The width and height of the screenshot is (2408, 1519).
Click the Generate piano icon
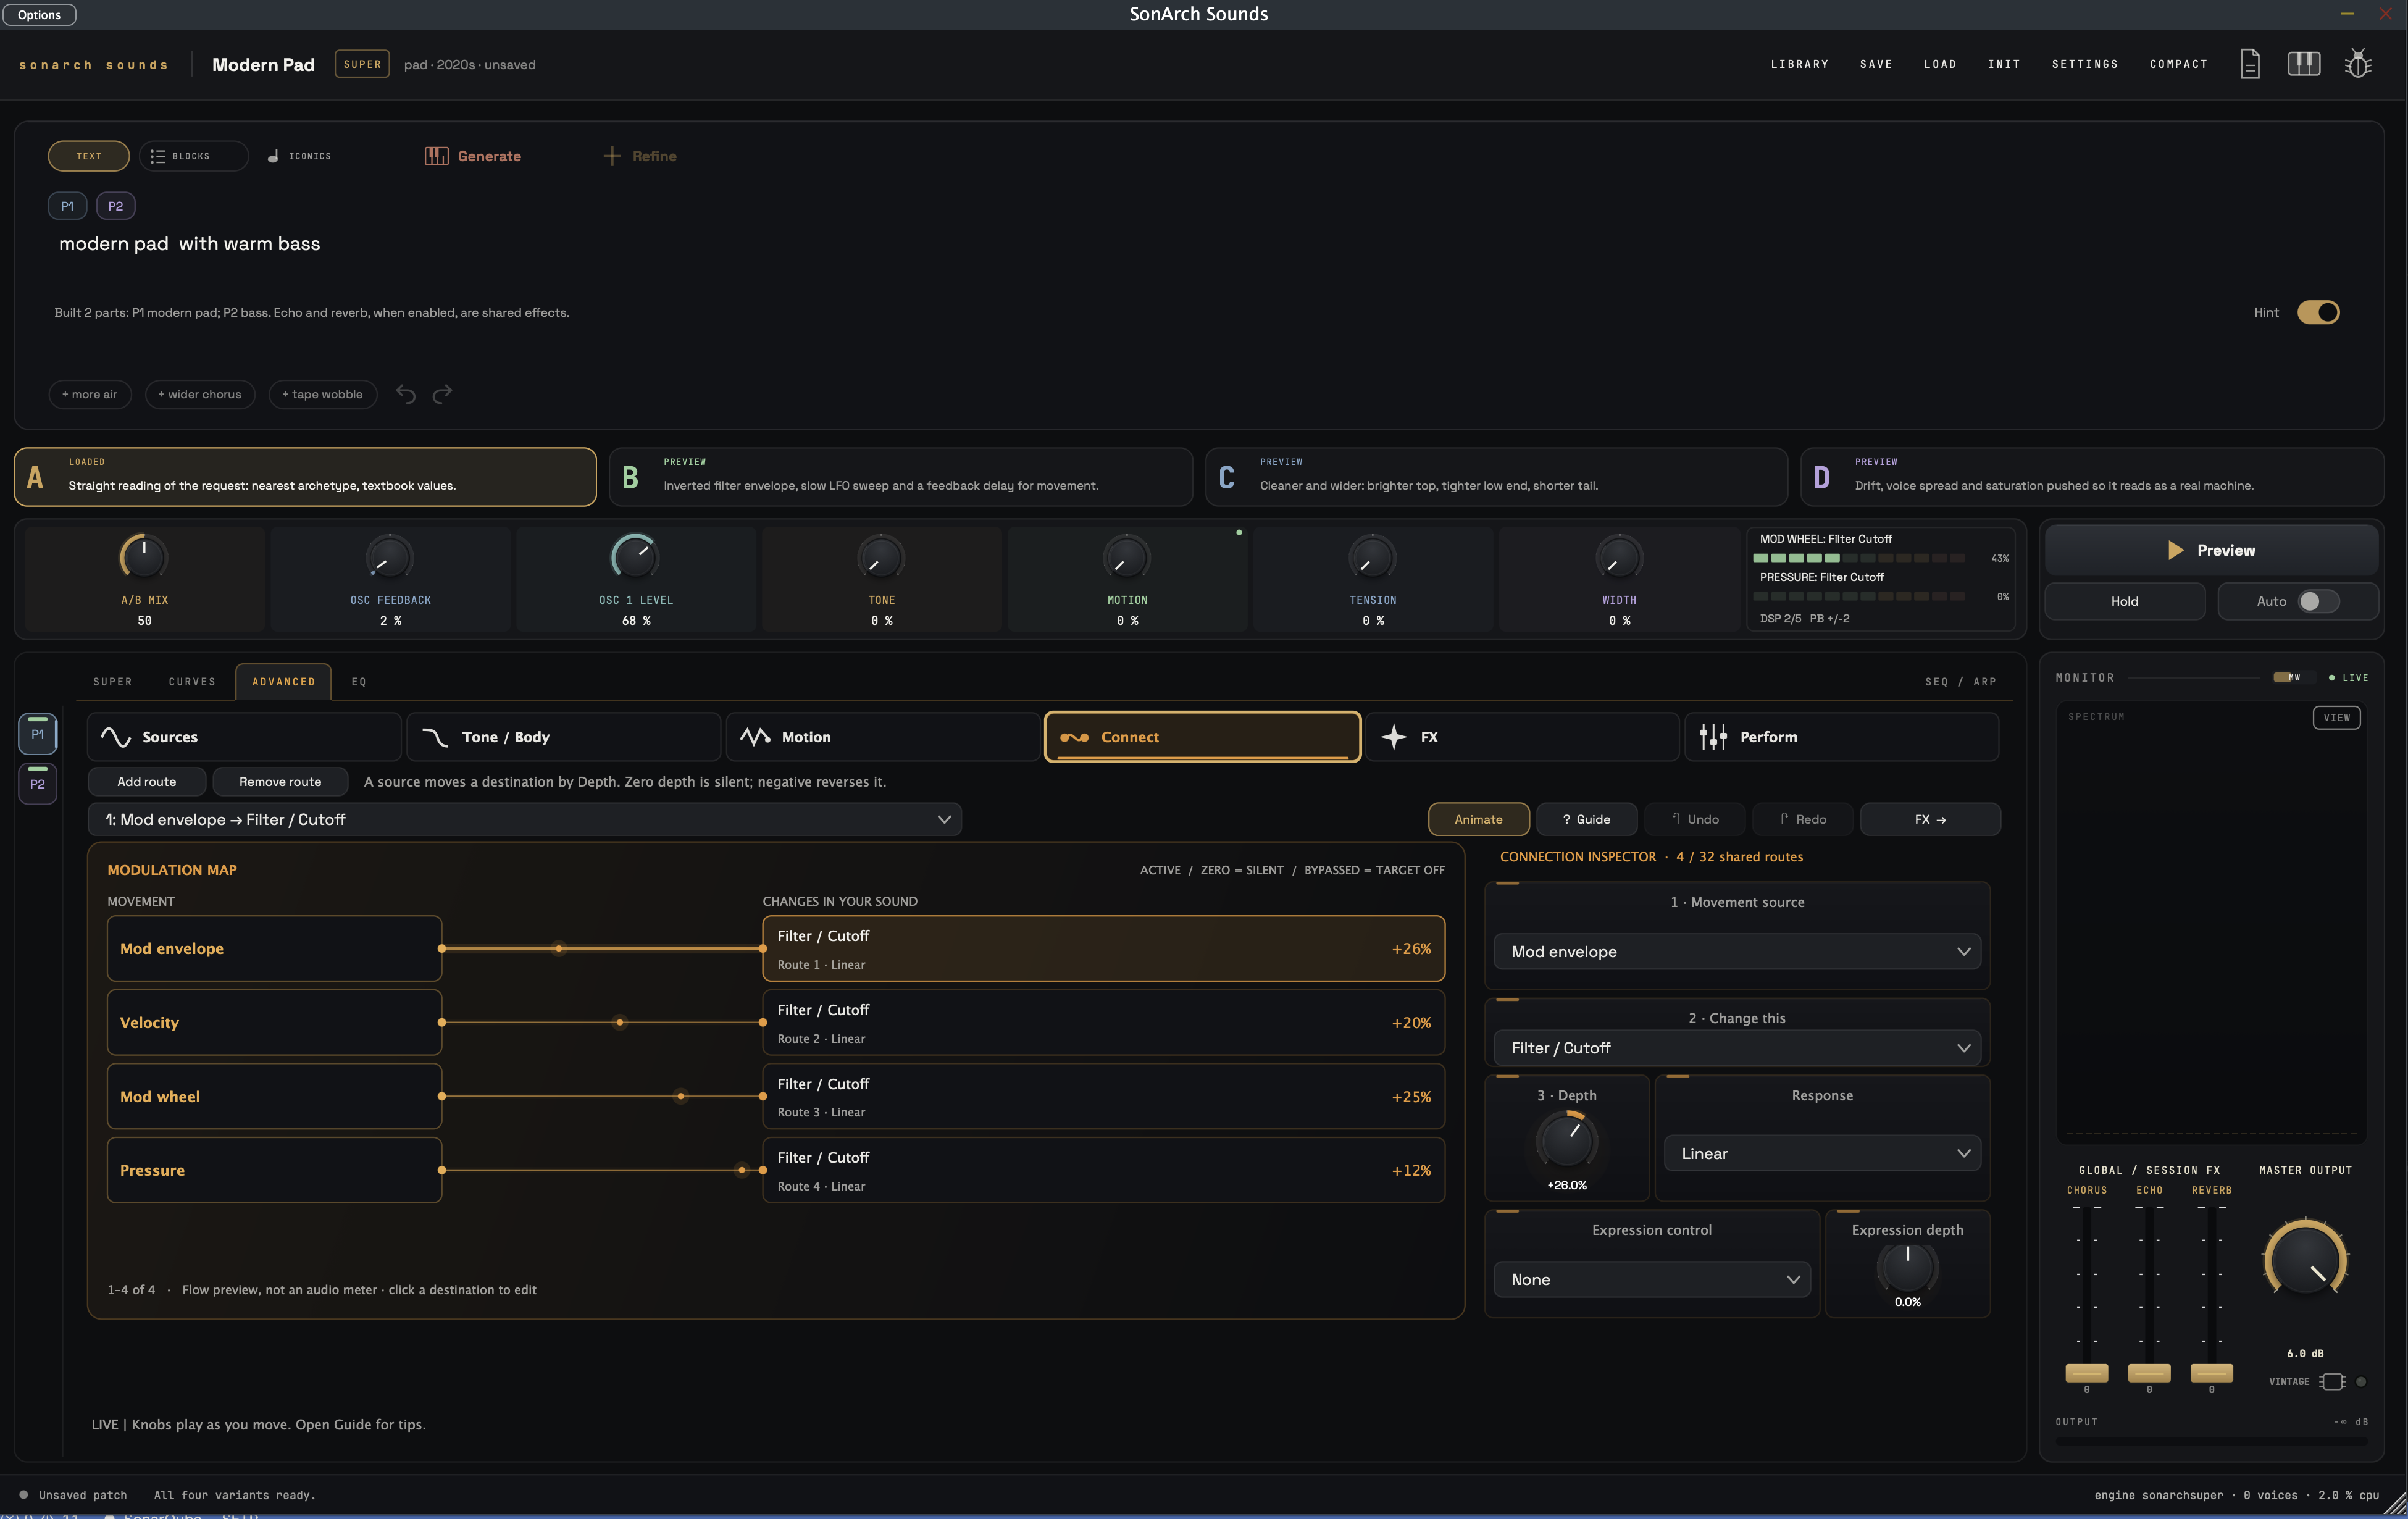pyautogui.click(x=436, y=156)
